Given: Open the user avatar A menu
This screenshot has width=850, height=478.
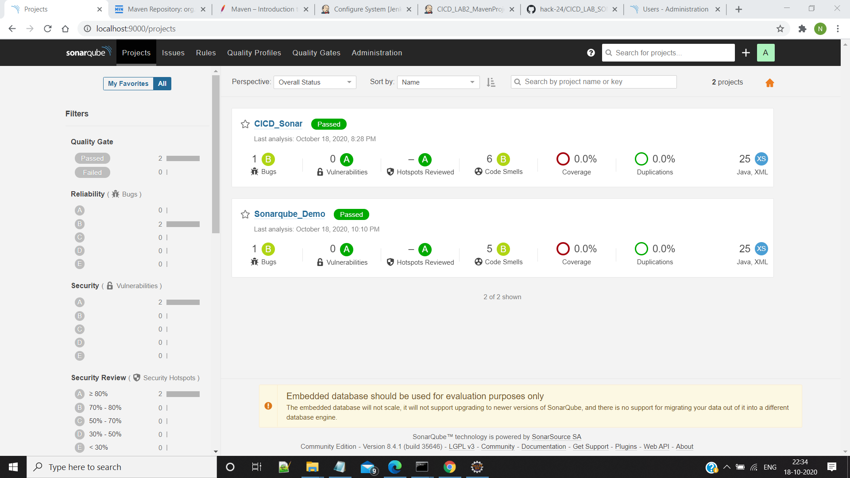Looking at the screenshot, I should (765, 53).
